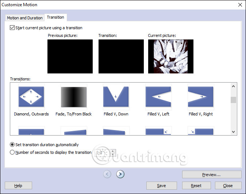Decrease transition seconds with down spinner
Viewport: 246px width, 194px height.
[x=113, y=155]
